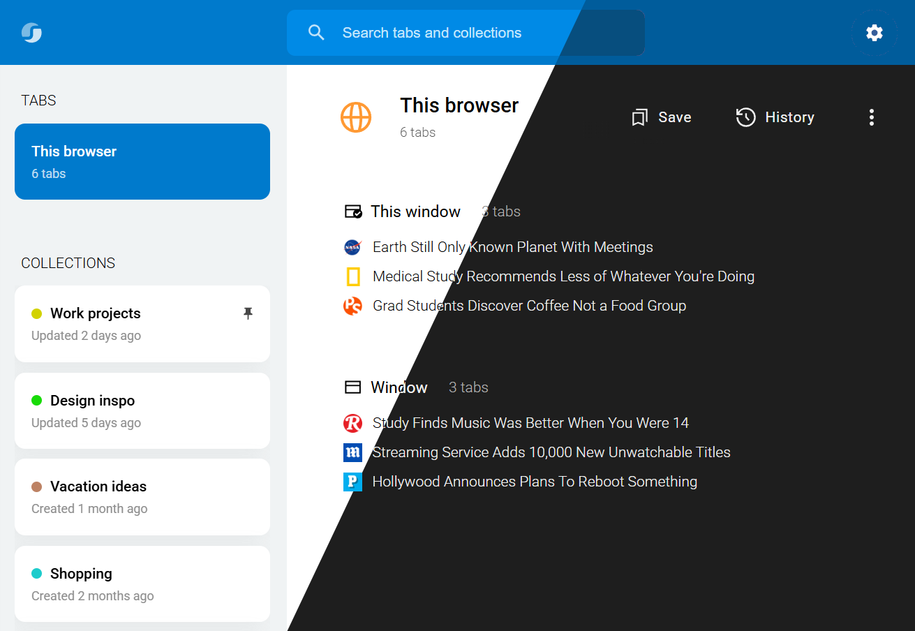Click the This window heading
915x631 pixels.
pos(415,211)
